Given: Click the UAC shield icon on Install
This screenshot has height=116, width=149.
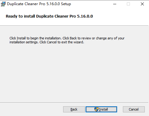Looking at the screenshot, I should pyautogui.click(x=96, y=109).
